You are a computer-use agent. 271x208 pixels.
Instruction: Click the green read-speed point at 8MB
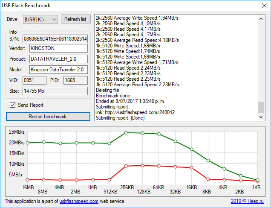click(x=44, y=142)
